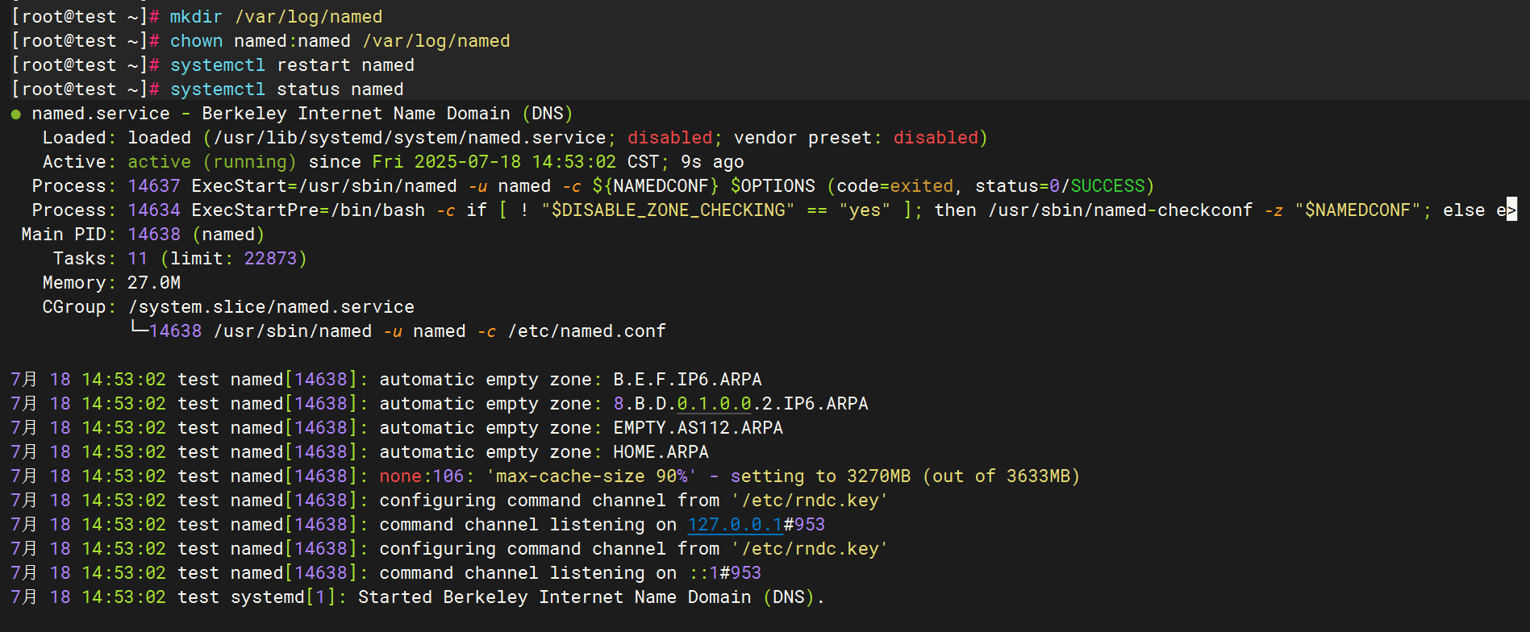
Task: Click 'systemd[1]' in the last log line
Action: (282, 597)
